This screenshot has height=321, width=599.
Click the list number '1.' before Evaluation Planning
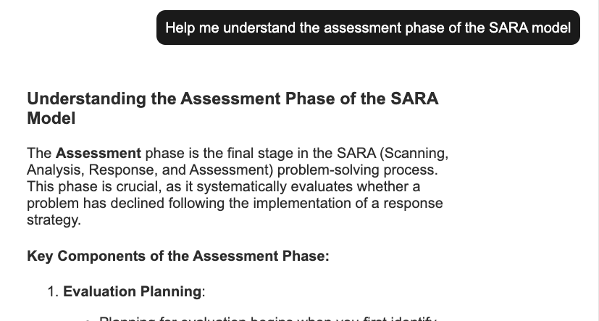click(53, 291)
